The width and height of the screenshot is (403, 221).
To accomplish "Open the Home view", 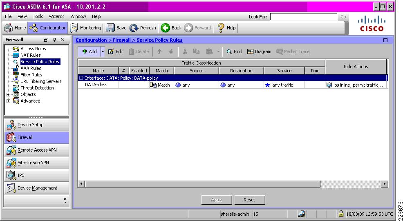I will (15, 28).
